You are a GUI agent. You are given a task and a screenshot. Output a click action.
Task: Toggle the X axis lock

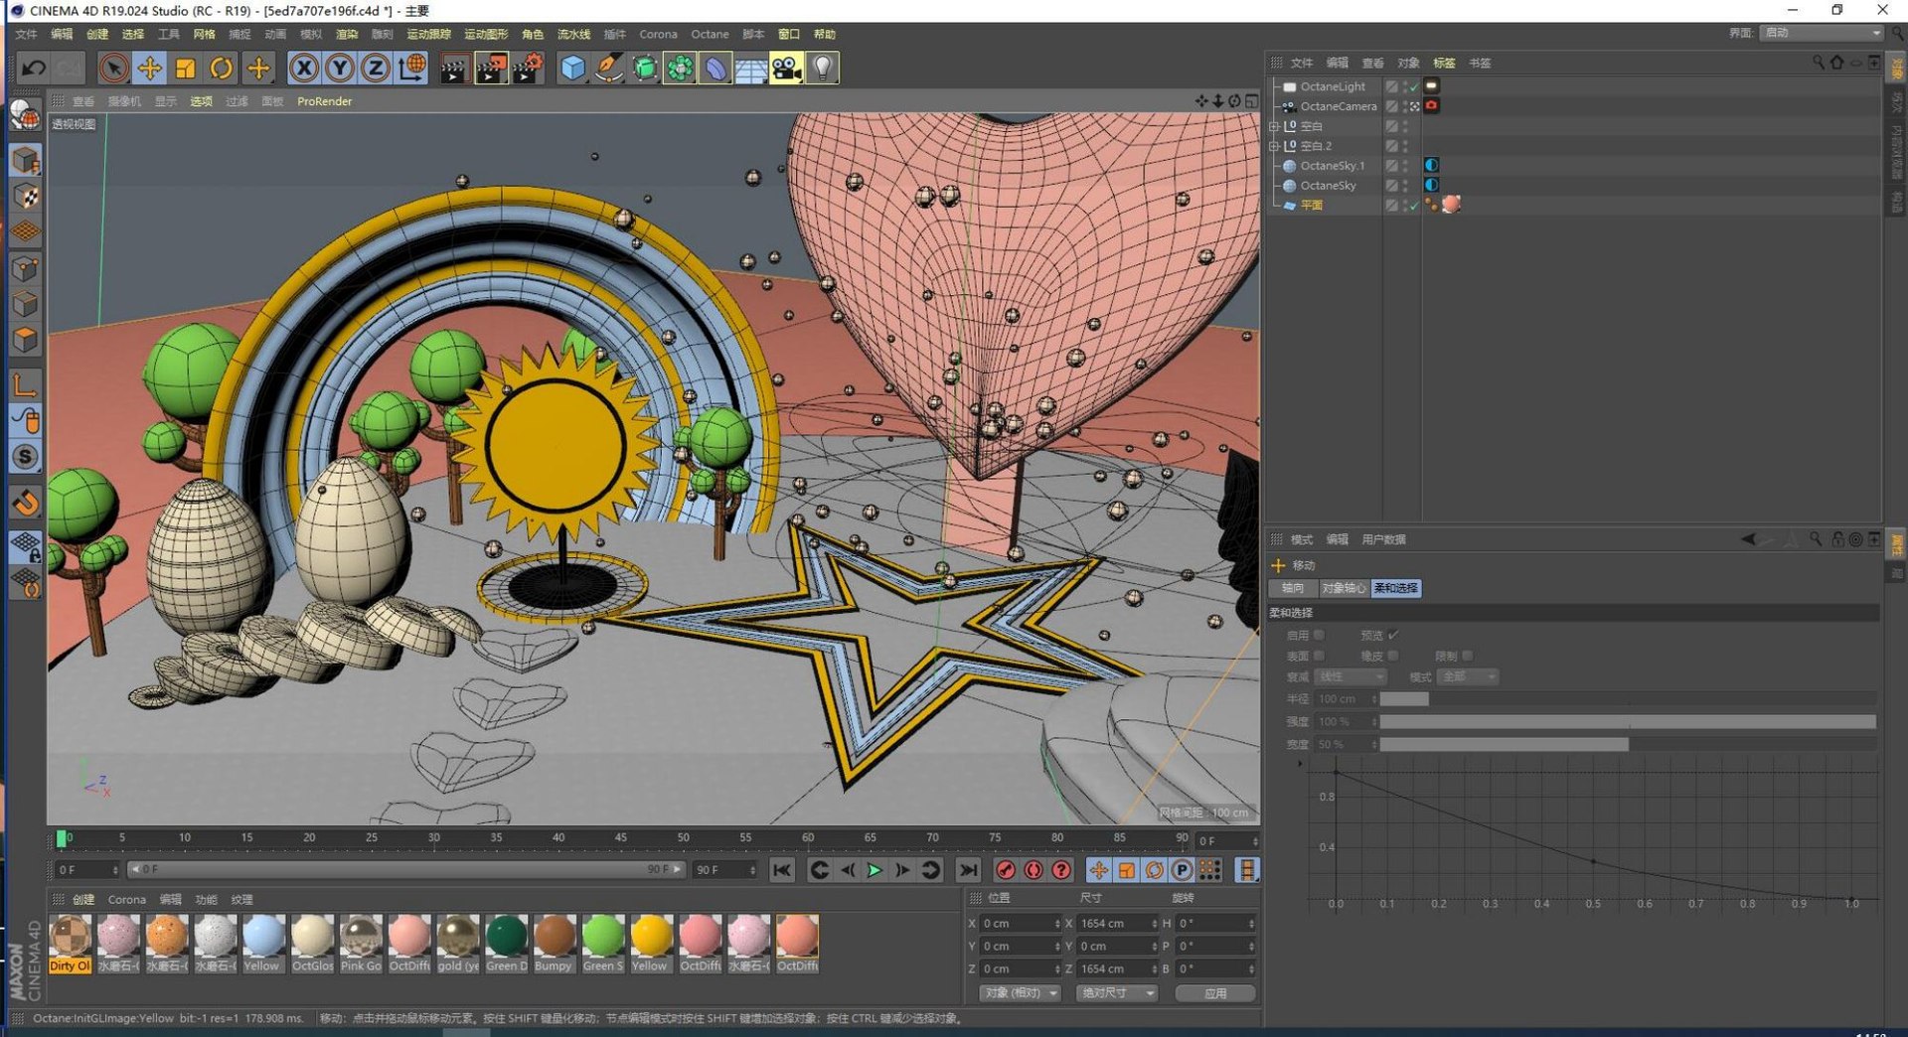pyautogui.click(x=304, y=69)
